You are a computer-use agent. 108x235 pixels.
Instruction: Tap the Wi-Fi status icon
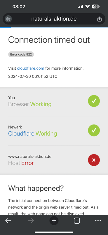88,6
